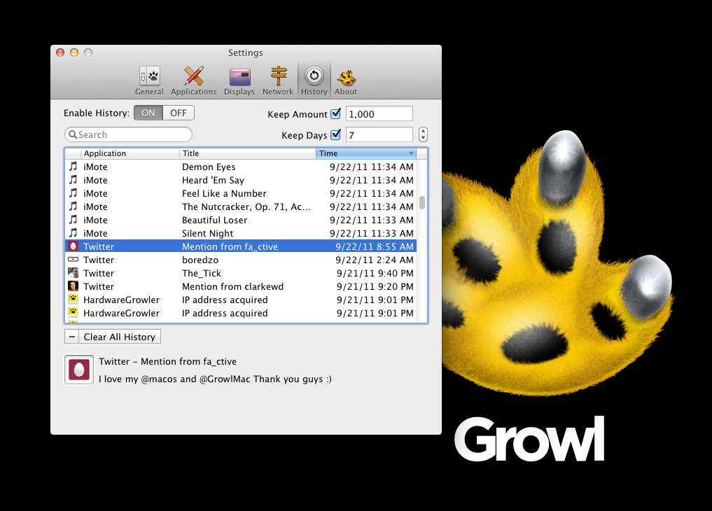Select the Mention from clarkewd title
Screen dimensions: 712x511
232,286
